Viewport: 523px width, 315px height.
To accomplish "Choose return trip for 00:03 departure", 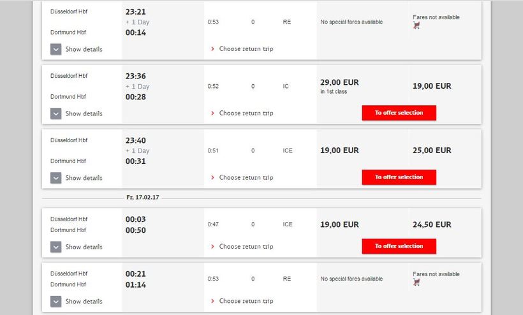I will coord(246,247).
